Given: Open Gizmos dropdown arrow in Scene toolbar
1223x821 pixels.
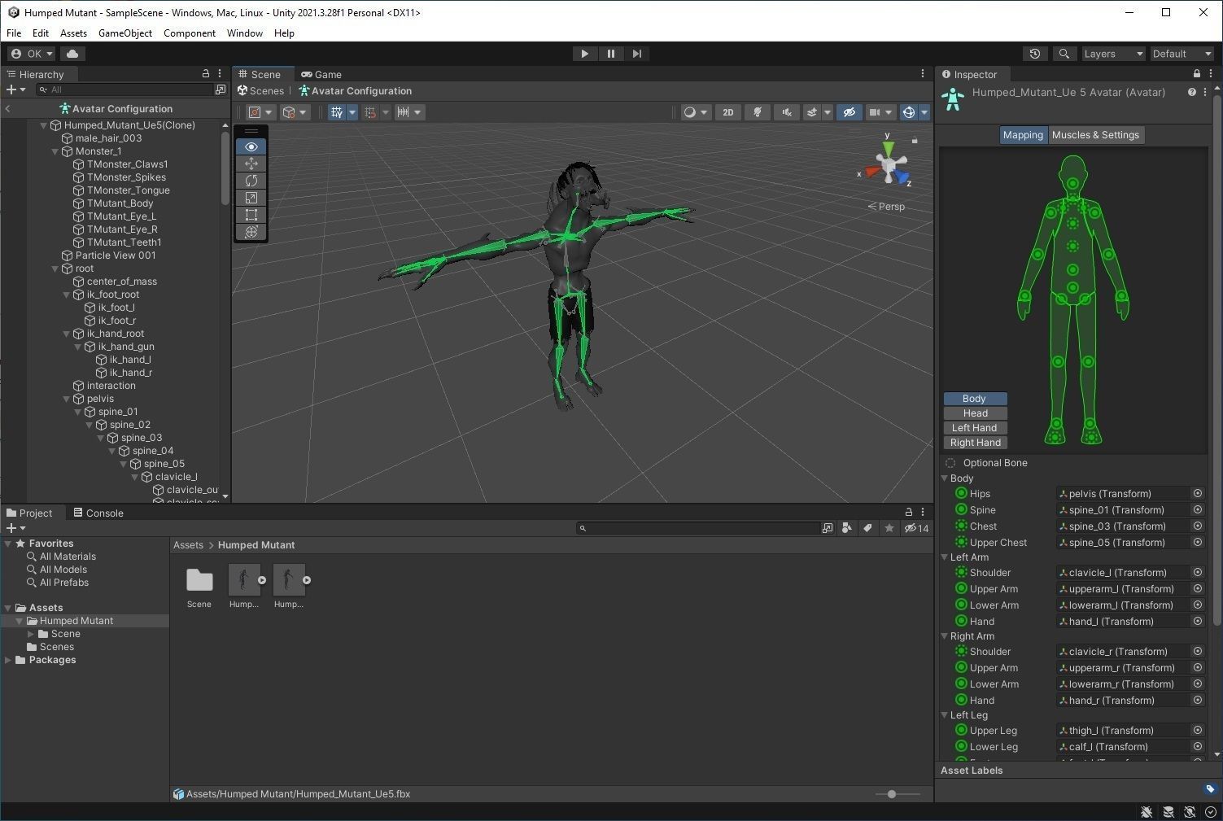Looking at the screenshot, I should point(924,112).
